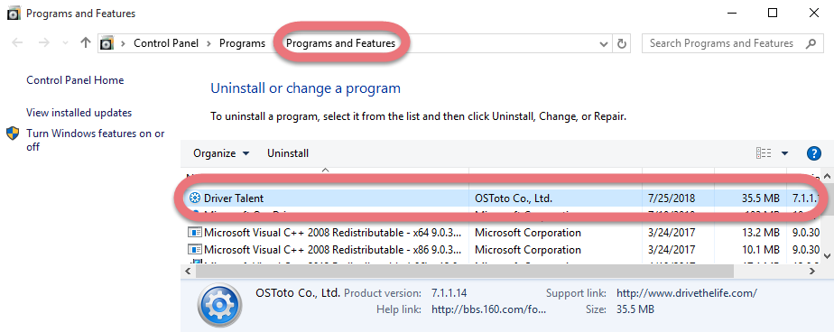Click the Forward navigation arrow
834x332 pixels.
click(x=44, y=43)
